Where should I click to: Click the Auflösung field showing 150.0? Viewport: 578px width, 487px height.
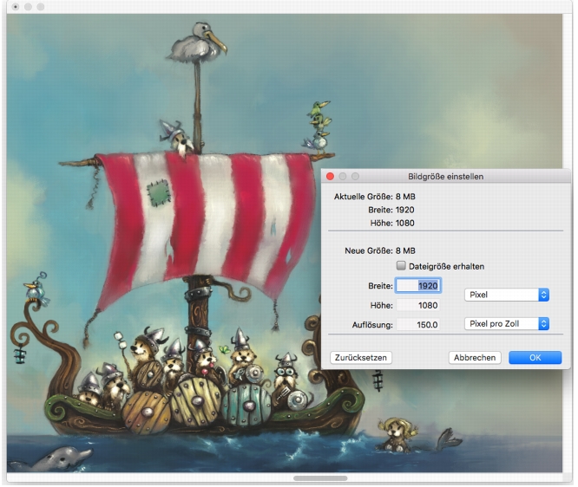point(418,325)
